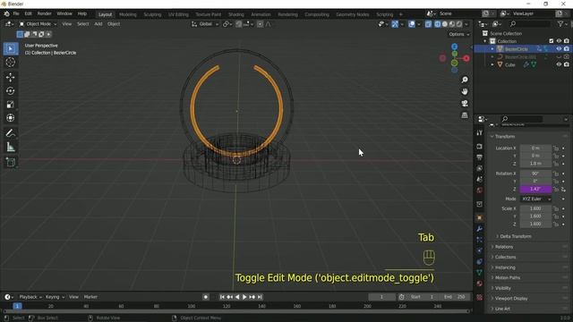
Task: Open the Render properties tab
Action: coord(480,147)
